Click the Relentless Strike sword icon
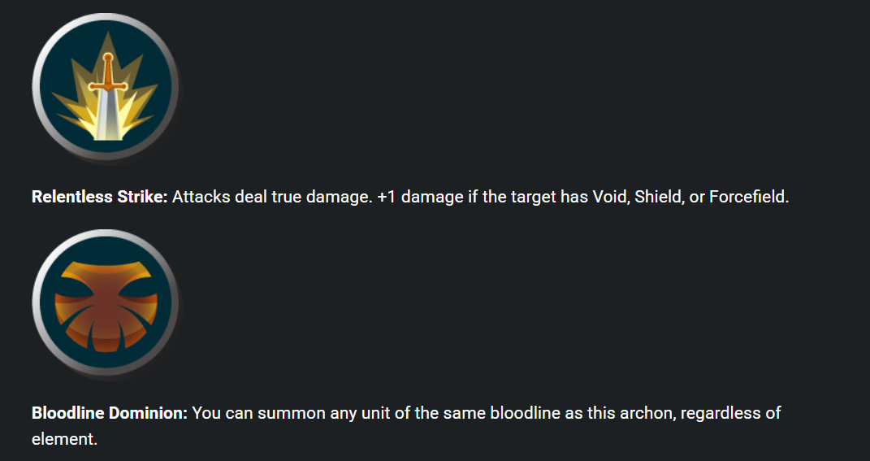 point(106,87)
